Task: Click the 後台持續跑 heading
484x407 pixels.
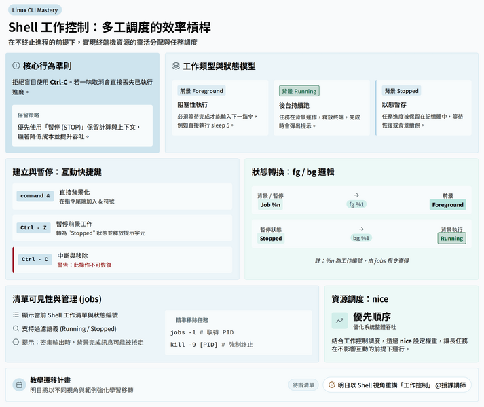Action: click(294, 106)
